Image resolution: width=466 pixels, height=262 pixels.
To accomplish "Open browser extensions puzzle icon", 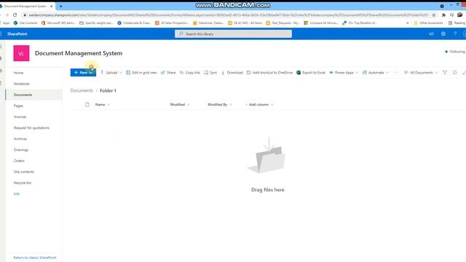I will (443, 15).
